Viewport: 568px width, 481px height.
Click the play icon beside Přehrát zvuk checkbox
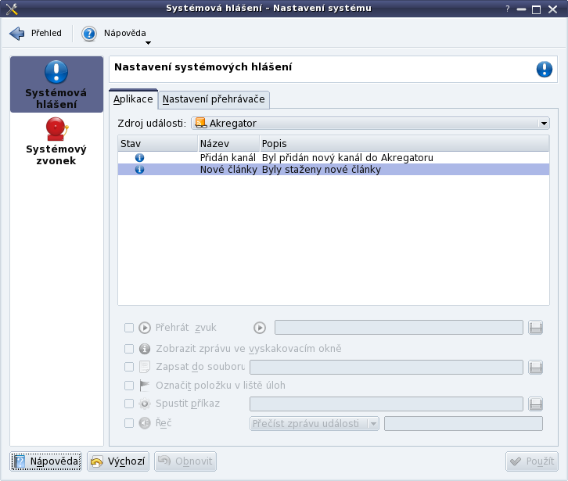(145, 328)
